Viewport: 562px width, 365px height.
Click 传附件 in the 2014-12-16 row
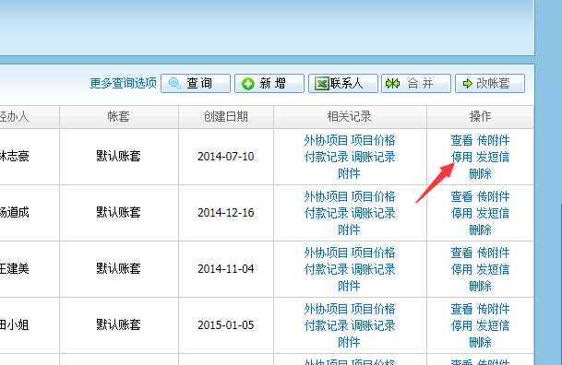(493, 196)
